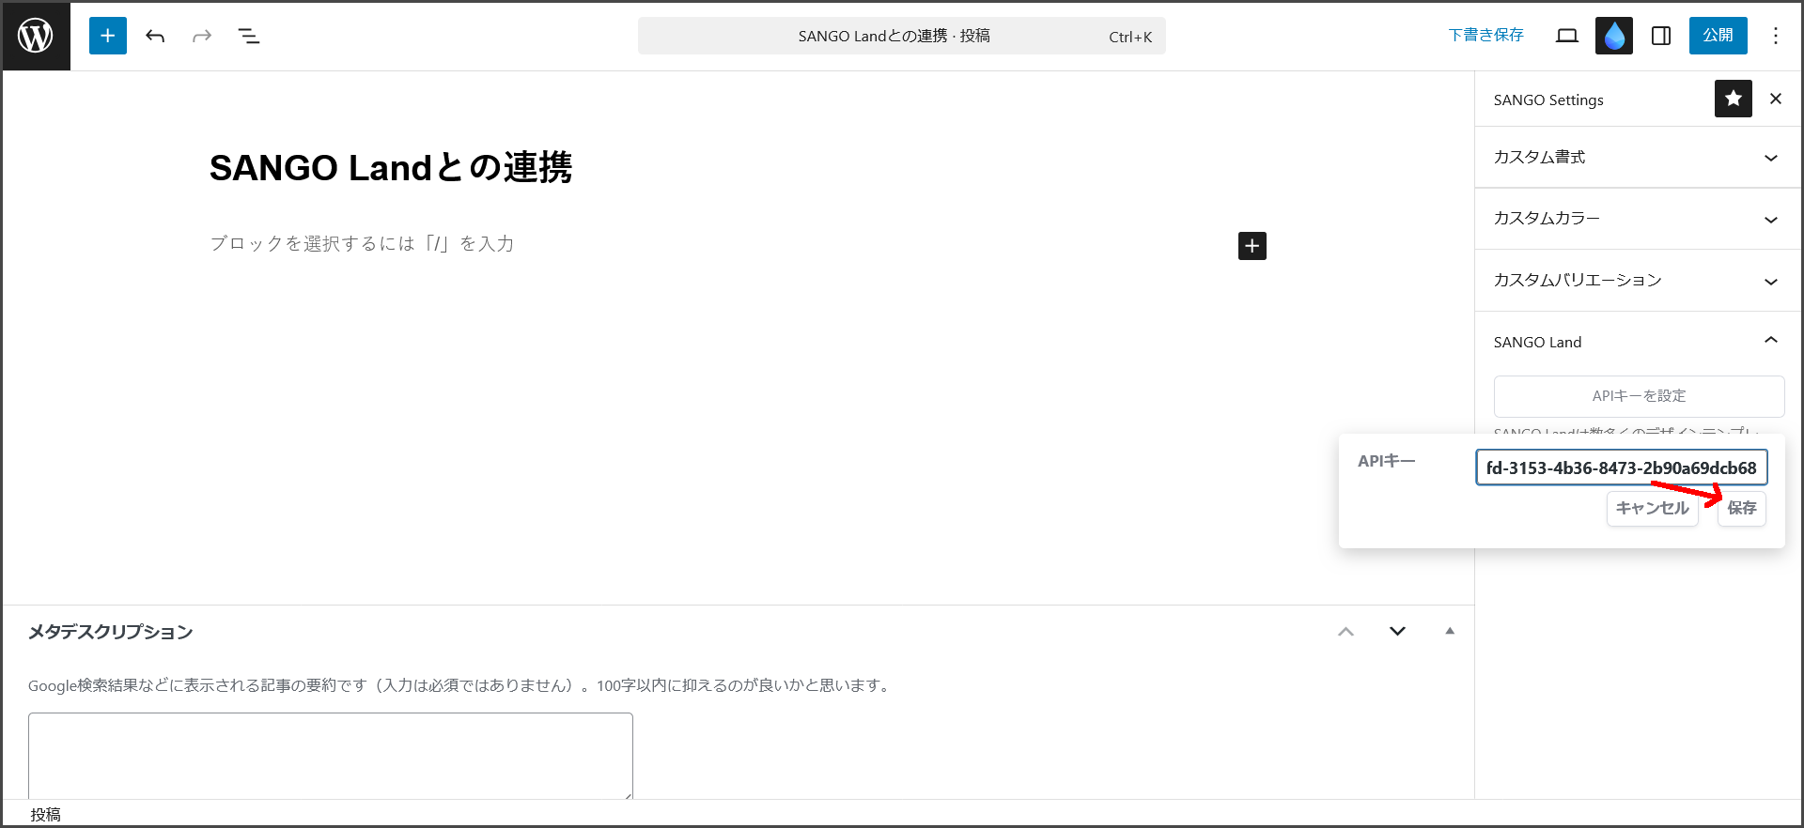Click the post title SANGO Landとの連携
The width and height of the screenshot is (1804, 828).
(x=391, y=168)
